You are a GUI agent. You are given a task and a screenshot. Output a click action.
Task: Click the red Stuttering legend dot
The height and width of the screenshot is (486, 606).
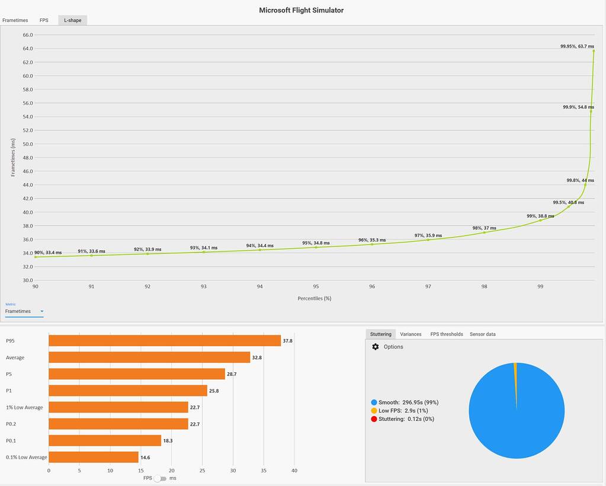374,419
